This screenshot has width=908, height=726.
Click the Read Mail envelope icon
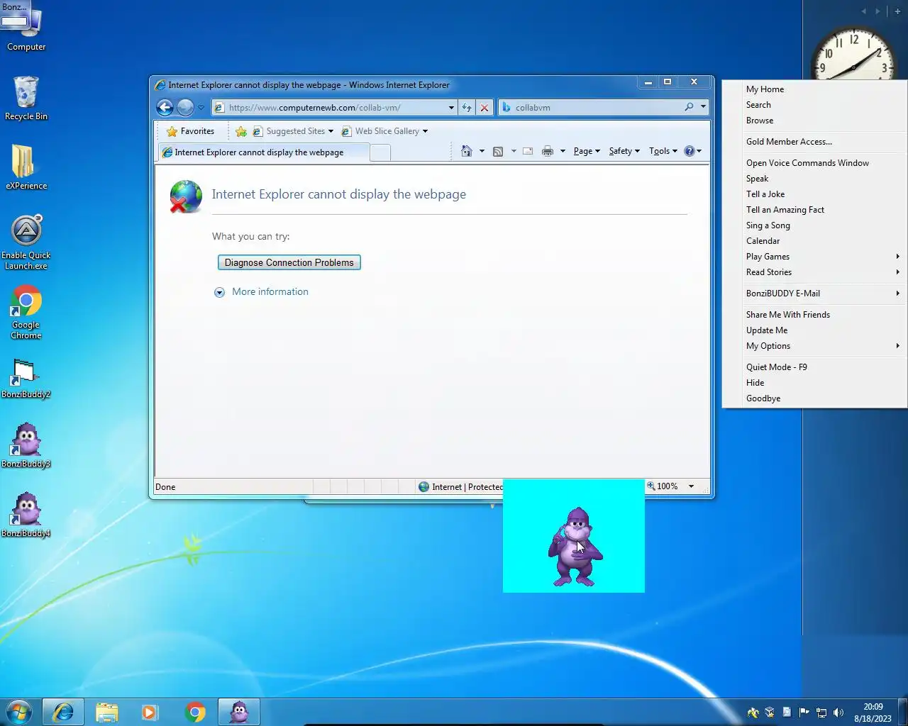[x=528, y=151]
